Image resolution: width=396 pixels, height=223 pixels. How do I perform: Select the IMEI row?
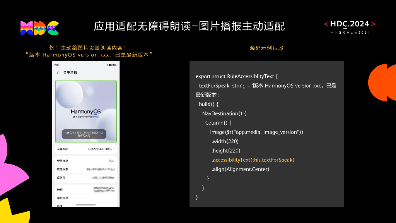86,190
